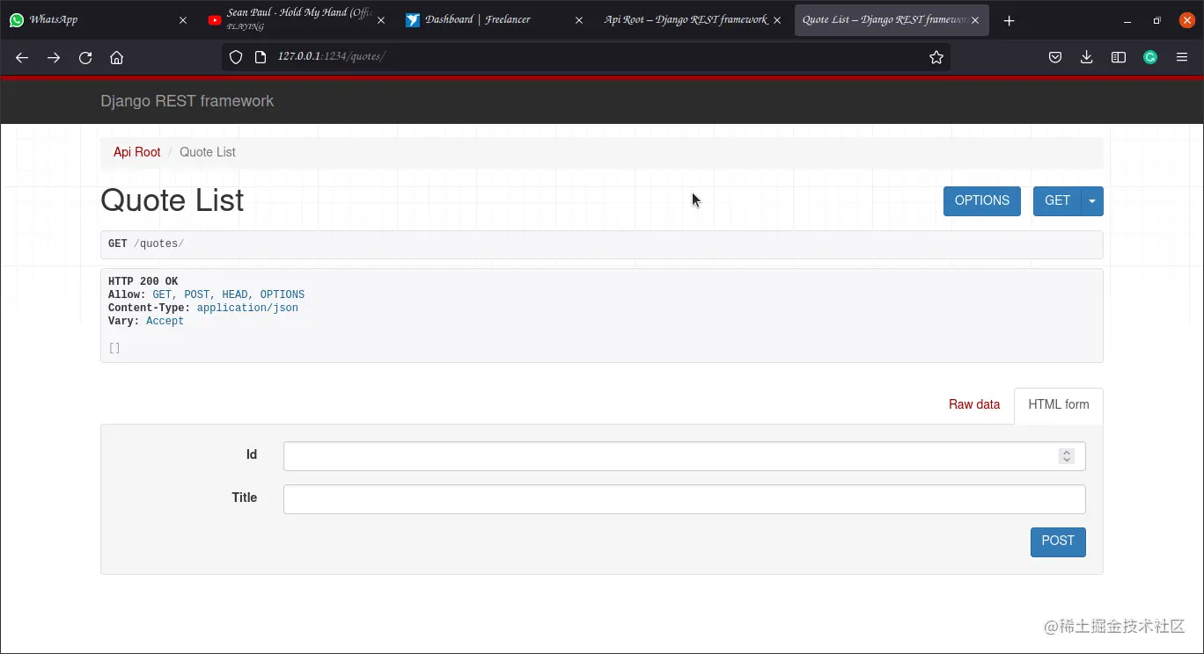Click the Django REST framework brand link
The image size is (1204, 654).
(187, 101)
